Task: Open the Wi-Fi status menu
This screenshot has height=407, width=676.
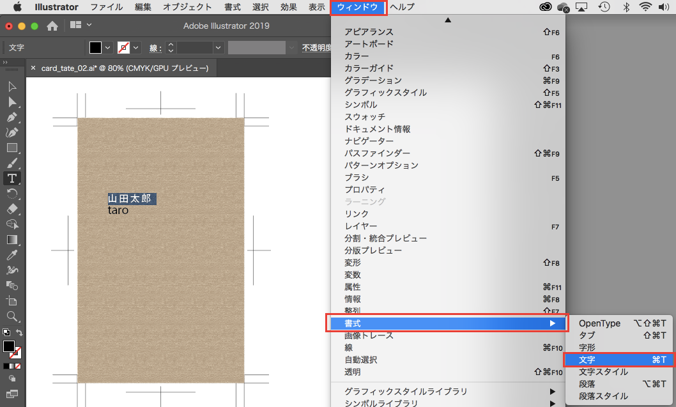Action: [x=645, y=7]
